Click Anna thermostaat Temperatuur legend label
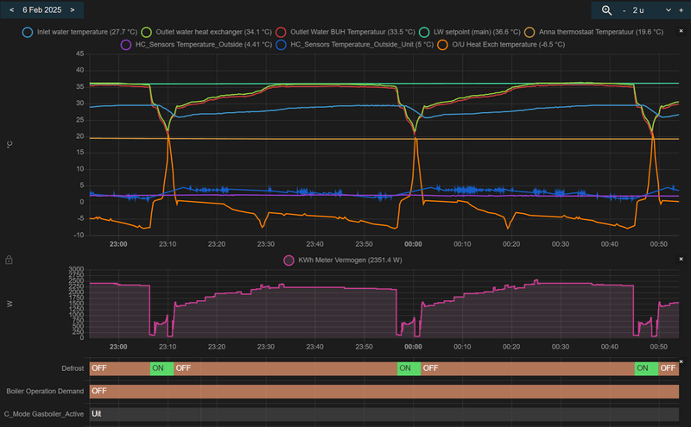 (x=601, y=32)
